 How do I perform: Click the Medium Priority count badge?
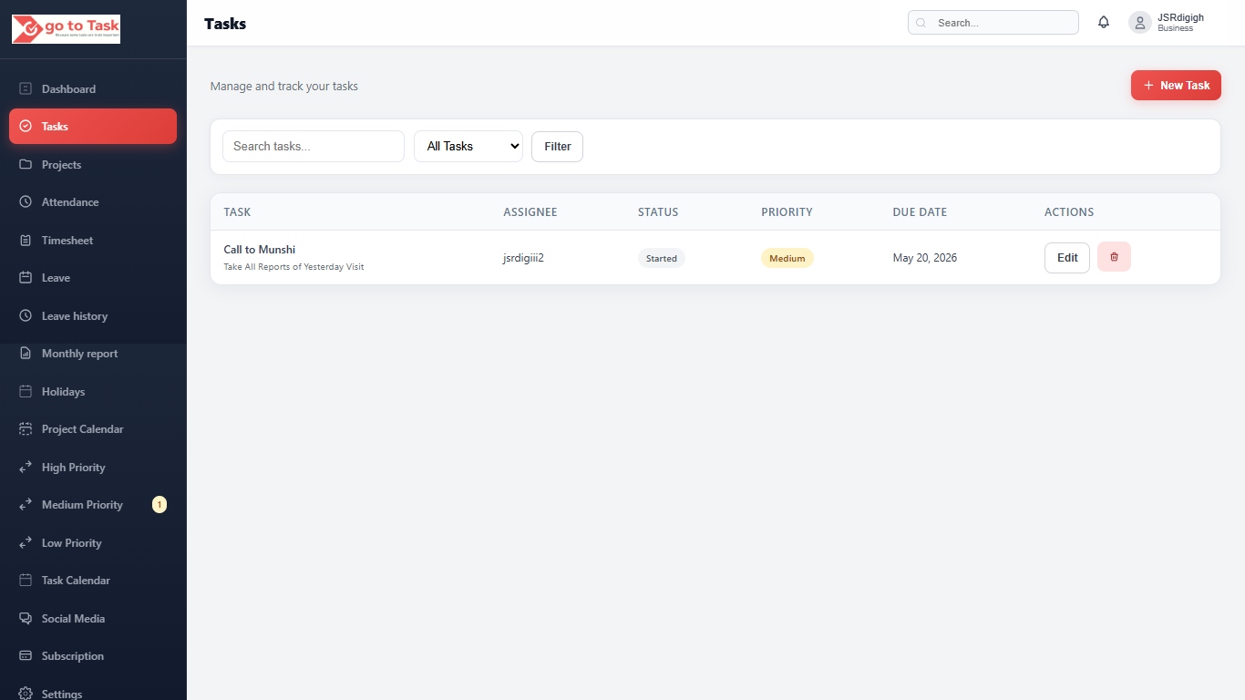click(159, 504)
